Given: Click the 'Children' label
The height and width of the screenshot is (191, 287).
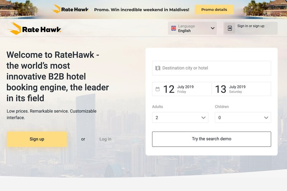Looking at the screenshot, I should click(222, 106).
